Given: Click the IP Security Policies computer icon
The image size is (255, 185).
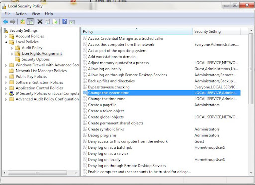Looking at the screenshot, I should tap(11, 93).
